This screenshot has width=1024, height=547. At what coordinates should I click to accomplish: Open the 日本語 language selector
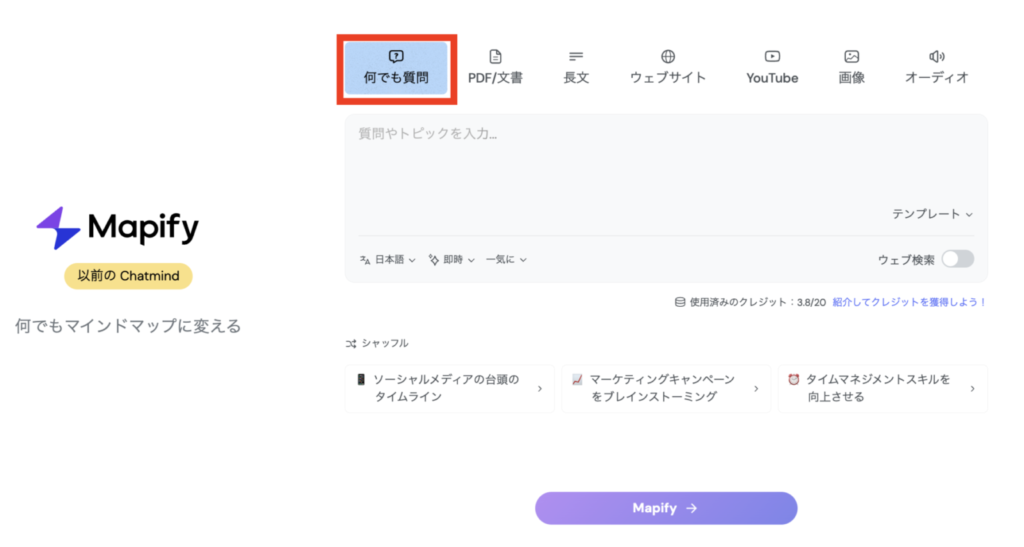(x=387, y=259)
